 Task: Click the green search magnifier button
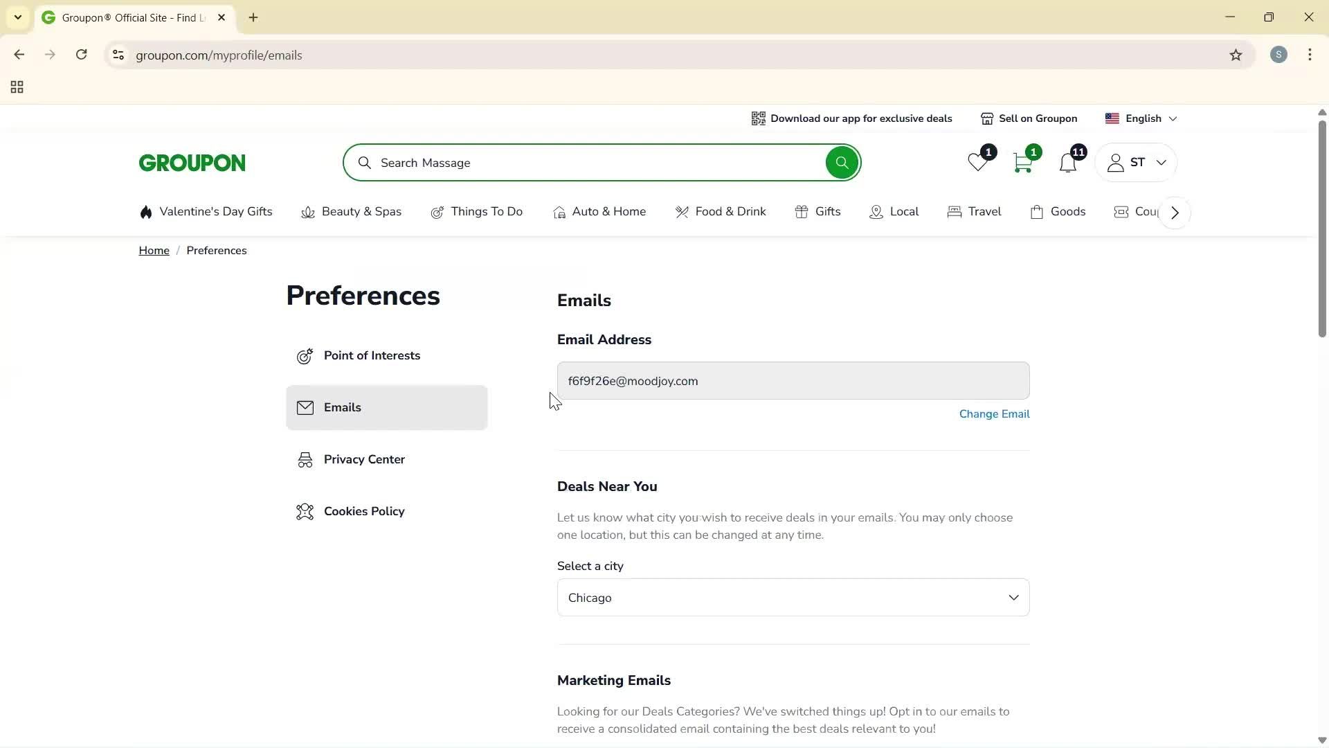pos(841,162)
